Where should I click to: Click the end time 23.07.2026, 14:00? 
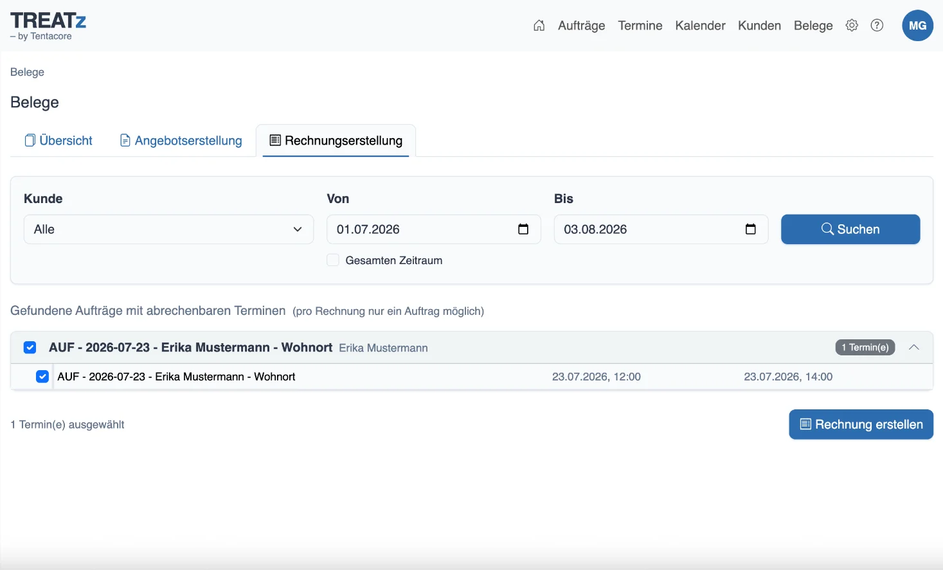click(788, 377)
